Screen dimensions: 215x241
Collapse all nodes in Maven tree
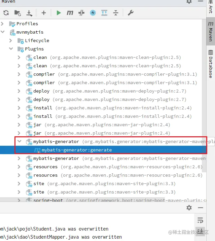[x=116, y=13]
